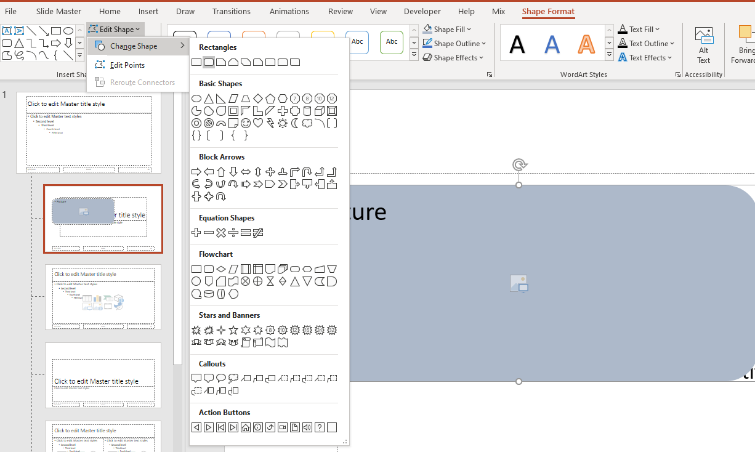Expand the Shape Outline dropdown
The height and width of the screenshot is (452, 755).
click(454, 43)
